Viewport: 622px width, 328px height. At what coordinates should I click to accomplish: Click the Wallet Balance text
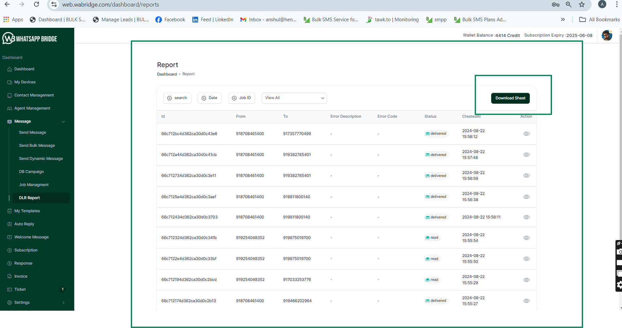point(491,35)
